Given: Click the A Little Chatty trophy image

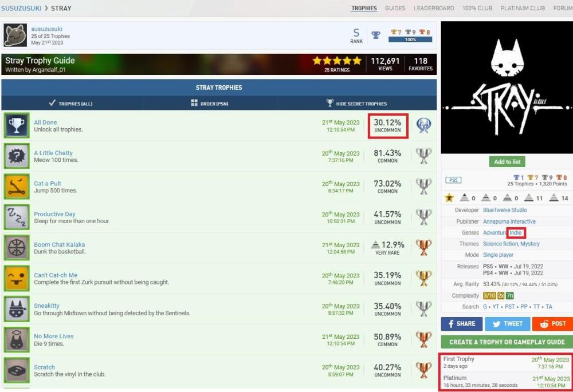Looking at the screenshot, I should pos(17,156).
